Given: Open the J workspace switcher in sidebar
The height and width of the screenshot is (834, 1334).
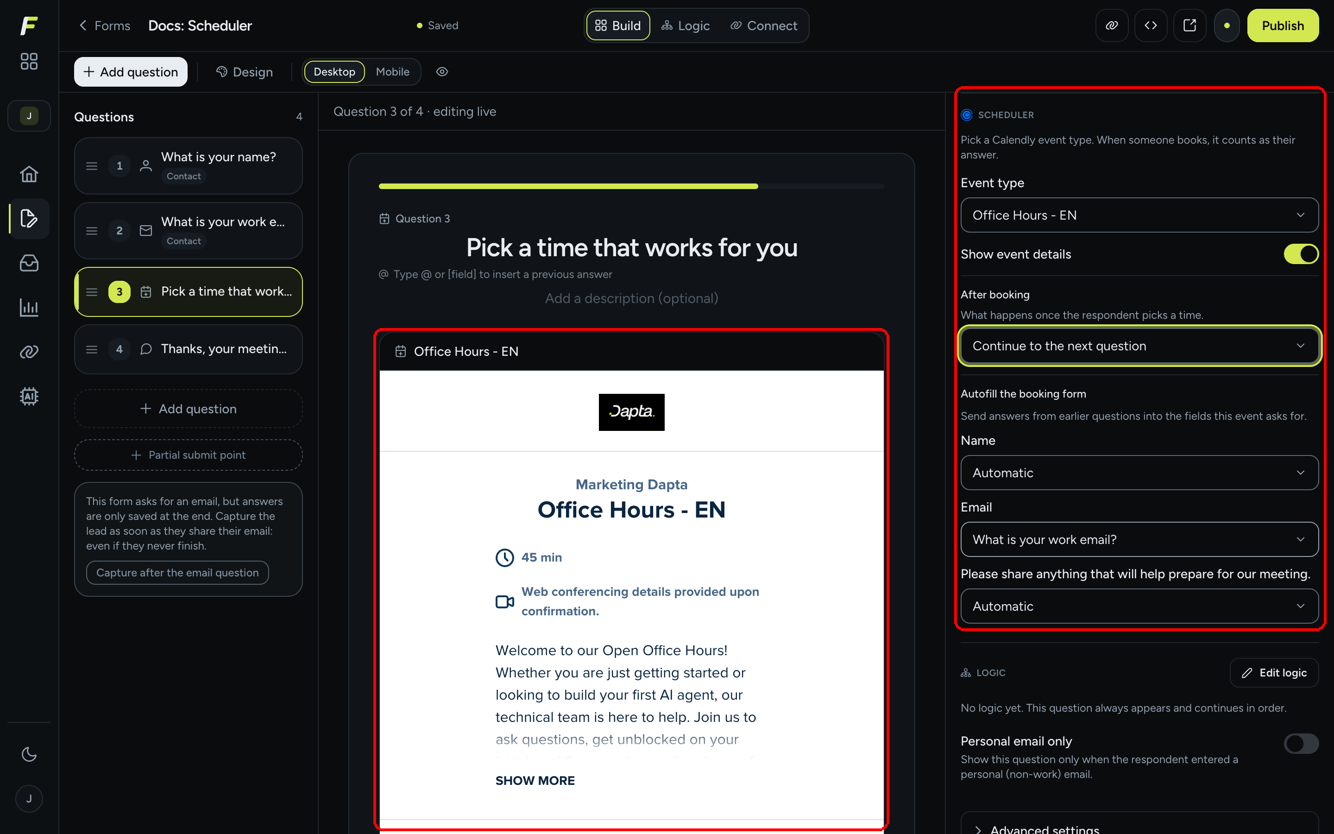Looking at the screenshot, I should click(29, 116).
